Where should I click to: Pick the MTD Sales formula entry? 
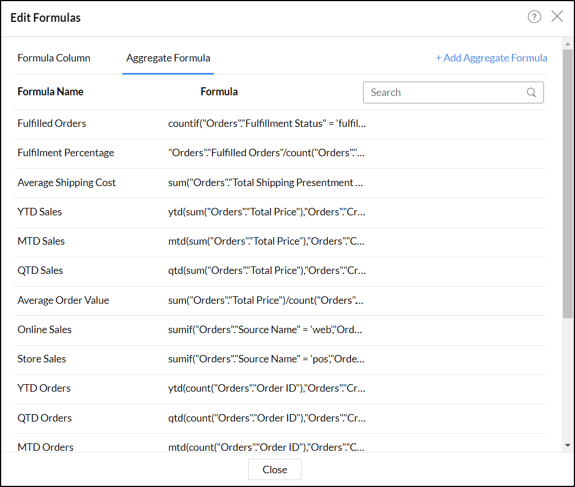pos(41,241)
